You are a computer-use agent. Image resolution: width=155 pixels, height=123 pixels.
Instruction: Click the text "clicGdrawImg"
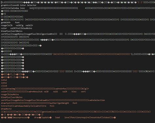tap(8, 89)
